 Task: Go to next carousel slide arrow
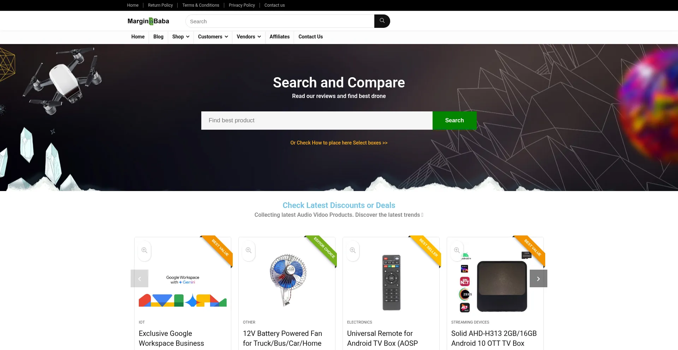coord(539,278)
